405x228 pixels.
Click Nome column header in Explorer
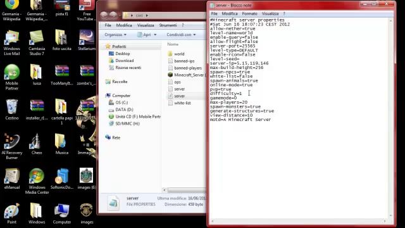pos(173,44)
